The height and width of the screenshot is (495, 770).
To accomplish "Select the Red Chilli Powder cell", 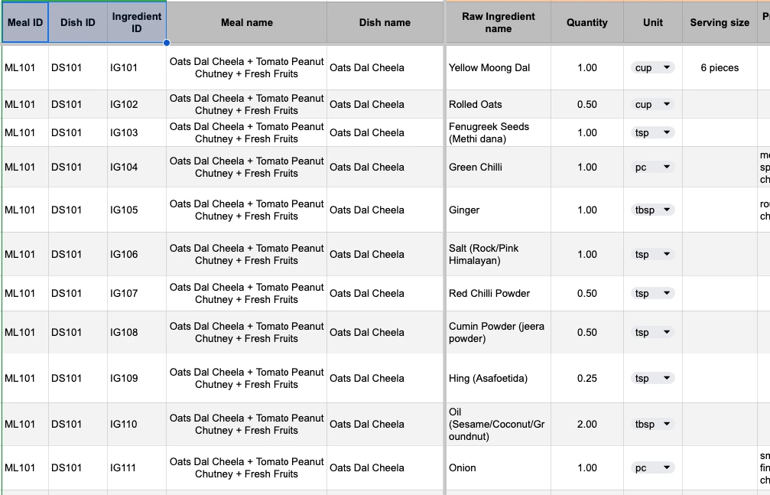I will tap(499, 294).
